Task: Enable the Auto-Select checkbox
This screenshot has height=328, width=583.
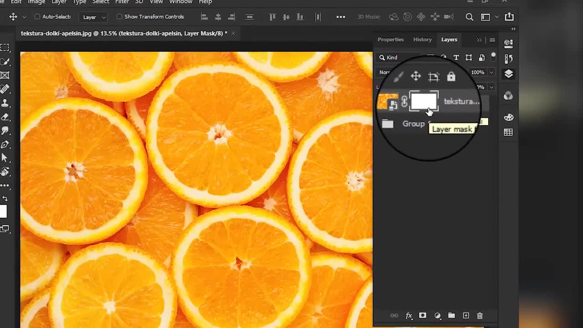Action: click(37, 17)
